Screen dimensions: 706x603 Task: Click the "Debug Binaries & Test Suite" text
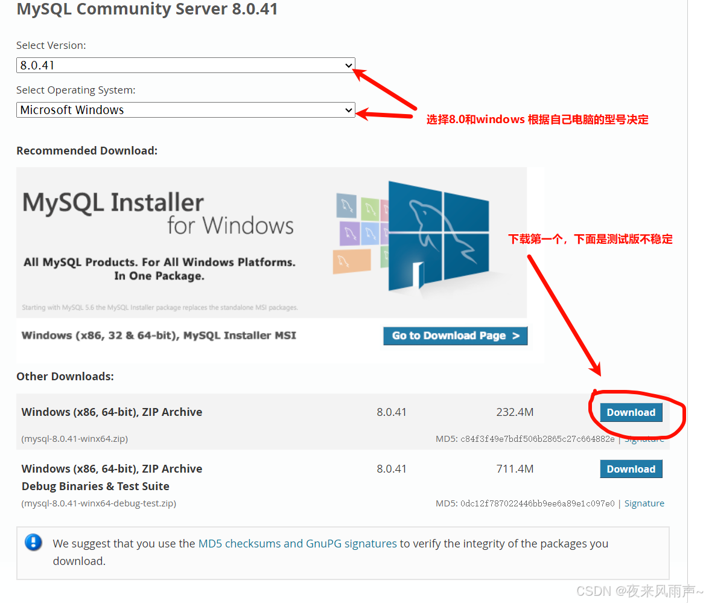point(95,487)
